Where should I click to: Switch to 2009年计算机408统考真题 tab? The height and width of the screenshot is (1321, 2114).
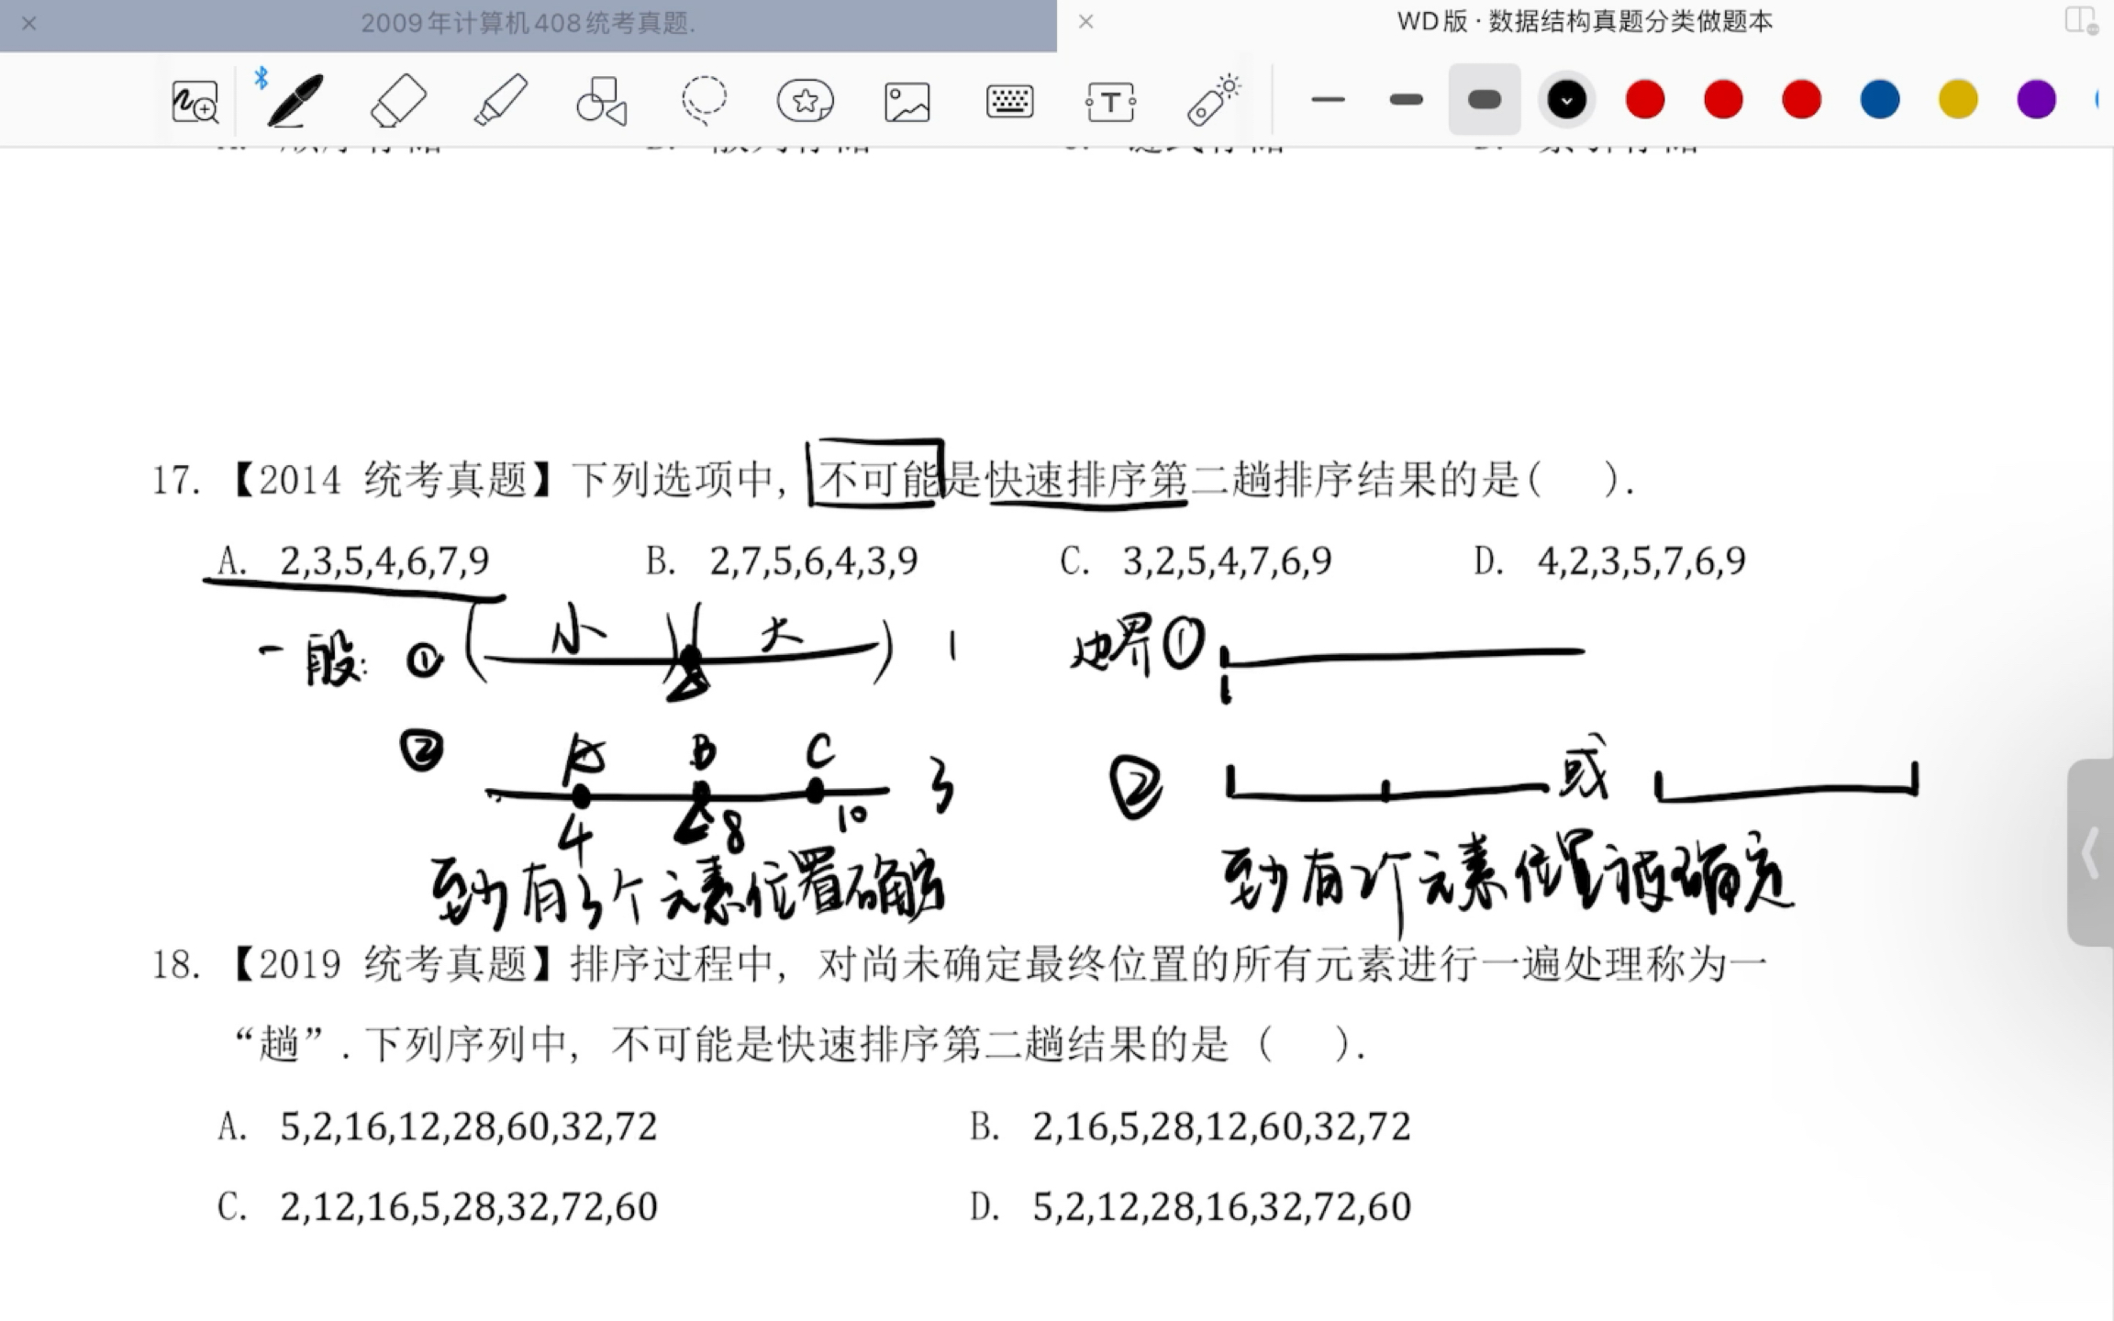coord(528,24)
